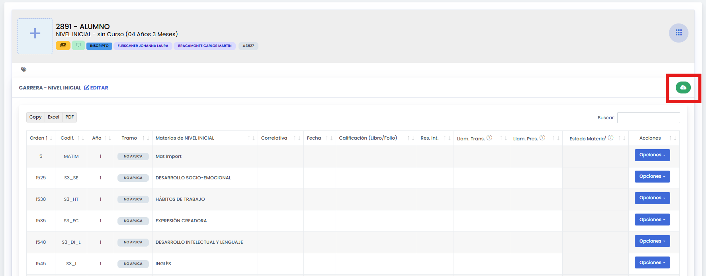Click the #3627 badge
The image size is (706, 276).
click(248, 46)
